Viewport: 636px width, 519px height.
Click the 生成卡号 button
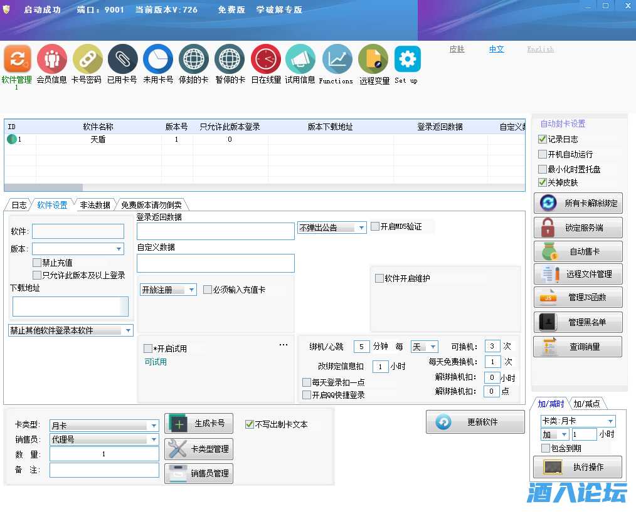pyautogui.click(x=199, y=424)
